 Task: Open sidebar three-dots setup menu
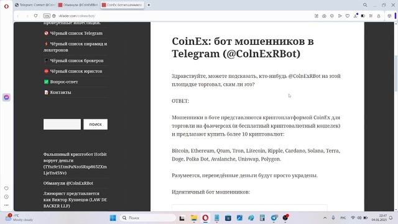point(6,205)
